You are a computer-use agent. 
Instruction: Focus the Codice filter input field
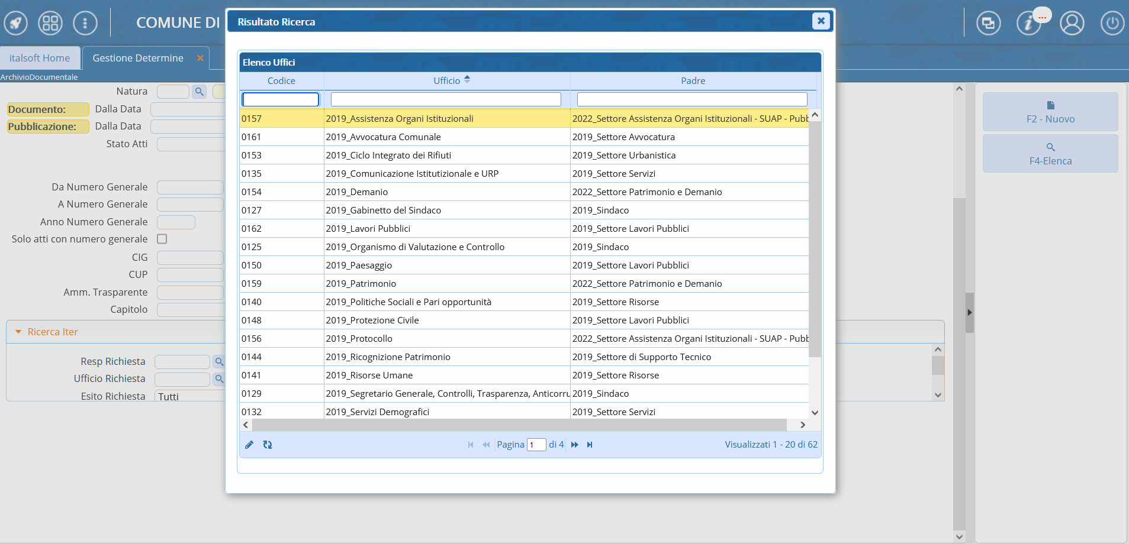281,99
